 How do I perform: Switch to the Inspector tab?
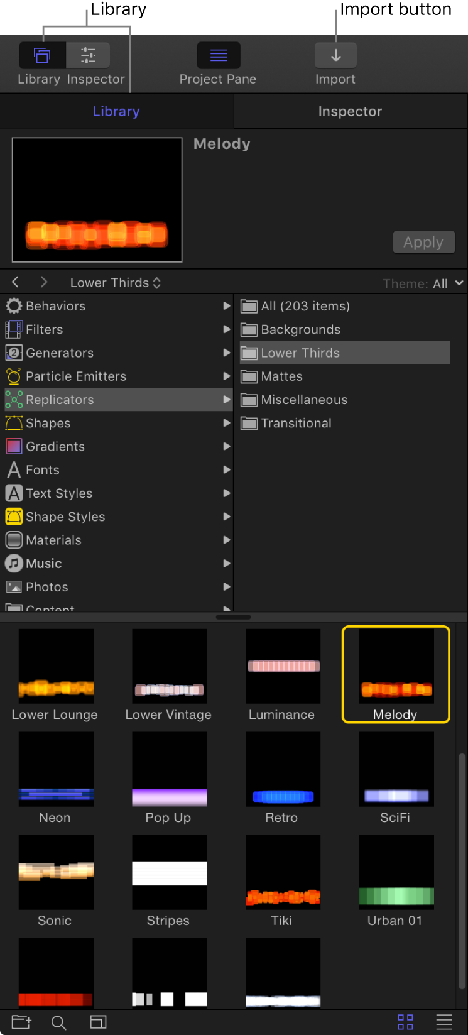[350, 112]
